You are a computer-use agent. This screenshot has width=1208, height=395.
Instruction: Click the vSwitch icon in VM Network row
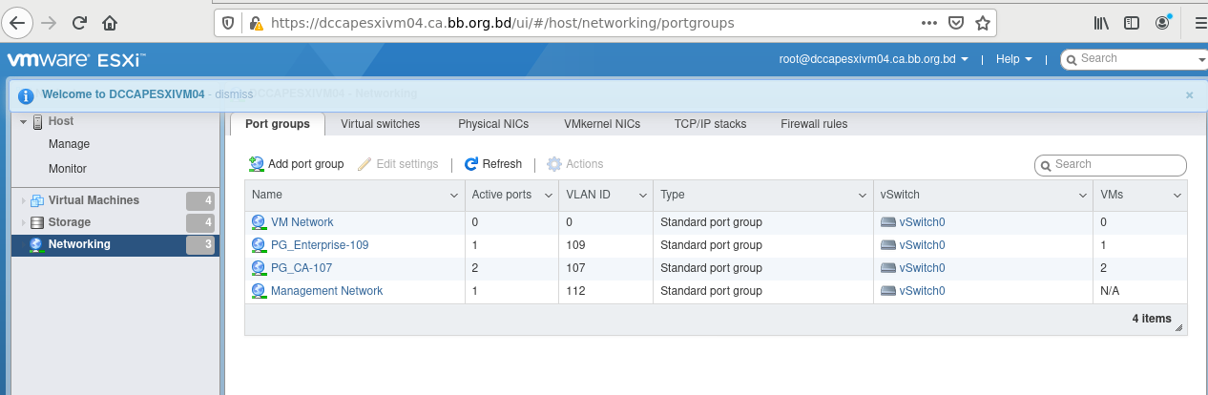point(888,222)
